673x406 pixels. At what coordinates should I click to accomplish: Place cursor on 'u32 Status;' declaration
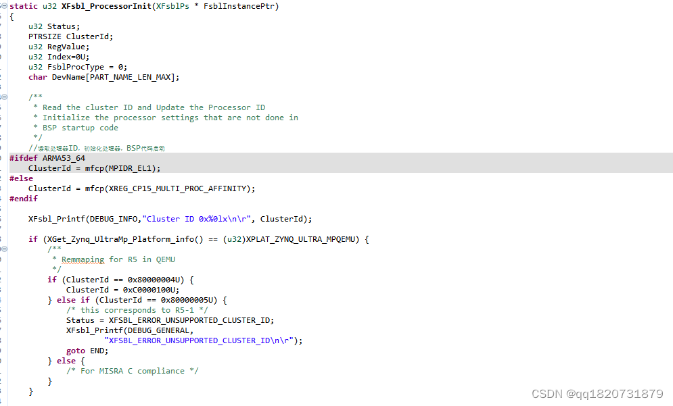pos(54,26)
